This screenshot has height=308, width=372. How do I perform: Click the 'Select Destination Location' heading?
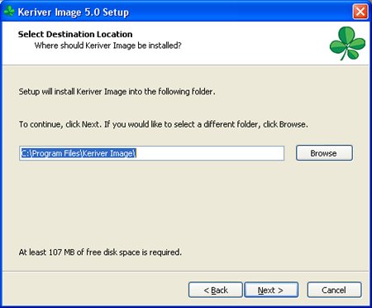(75, 34)
